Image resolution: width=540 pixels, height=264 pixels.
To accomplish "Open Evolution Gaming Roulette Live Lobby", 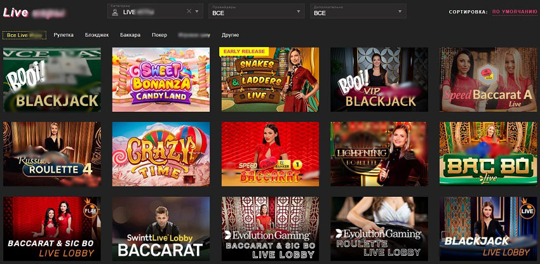I will [379, 228].
